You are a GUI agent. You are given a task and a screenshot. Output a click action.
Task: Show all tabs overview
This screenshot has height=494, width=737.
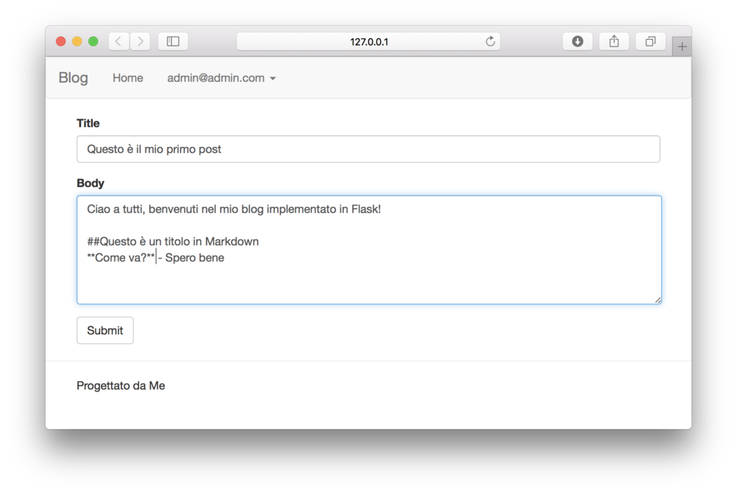point(650,42)
